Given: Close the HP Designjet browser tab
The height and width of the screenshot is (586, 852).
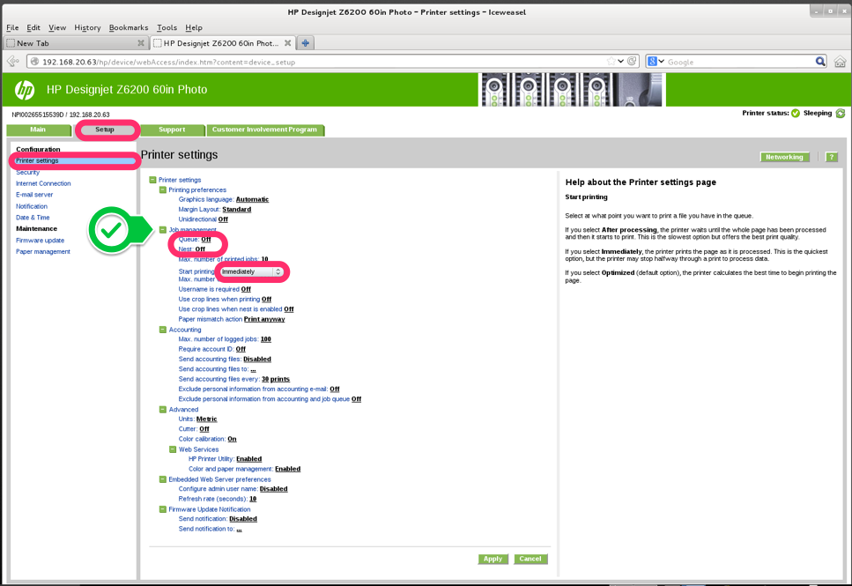Looking at the screenshot, I should click(x=288, y=42).
